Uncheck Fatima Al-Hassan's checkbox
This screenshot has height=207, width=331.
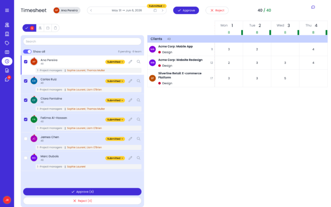point(26,120)
